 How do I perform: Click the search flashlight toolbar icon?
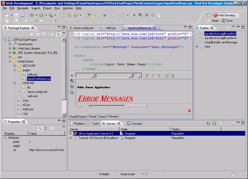95,15
